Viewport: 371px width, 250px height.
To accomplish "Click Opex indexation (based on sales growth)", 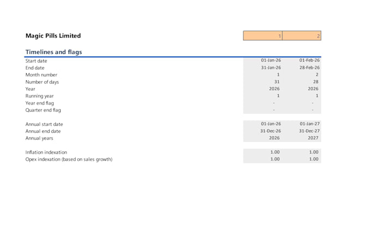I will click(69, 159).
